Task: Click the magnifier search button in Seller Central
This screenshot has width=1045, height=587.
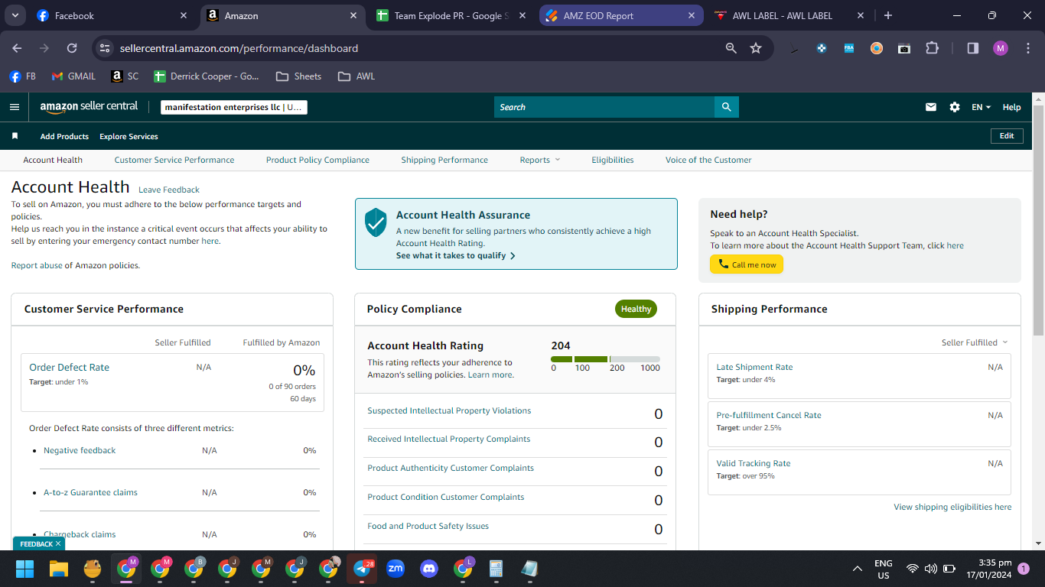Action: pyautogui.click(x=726, y=107)
